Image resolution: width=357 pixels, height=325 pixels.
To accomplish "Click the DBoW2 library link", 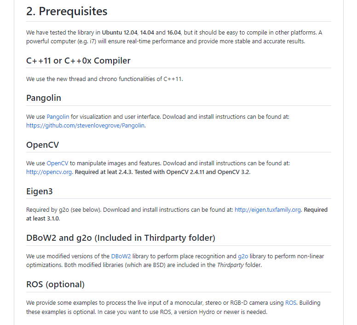I will click(x=121, y=256).
